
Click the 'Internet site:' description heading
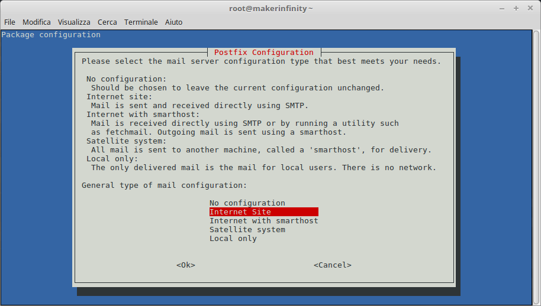120,97
